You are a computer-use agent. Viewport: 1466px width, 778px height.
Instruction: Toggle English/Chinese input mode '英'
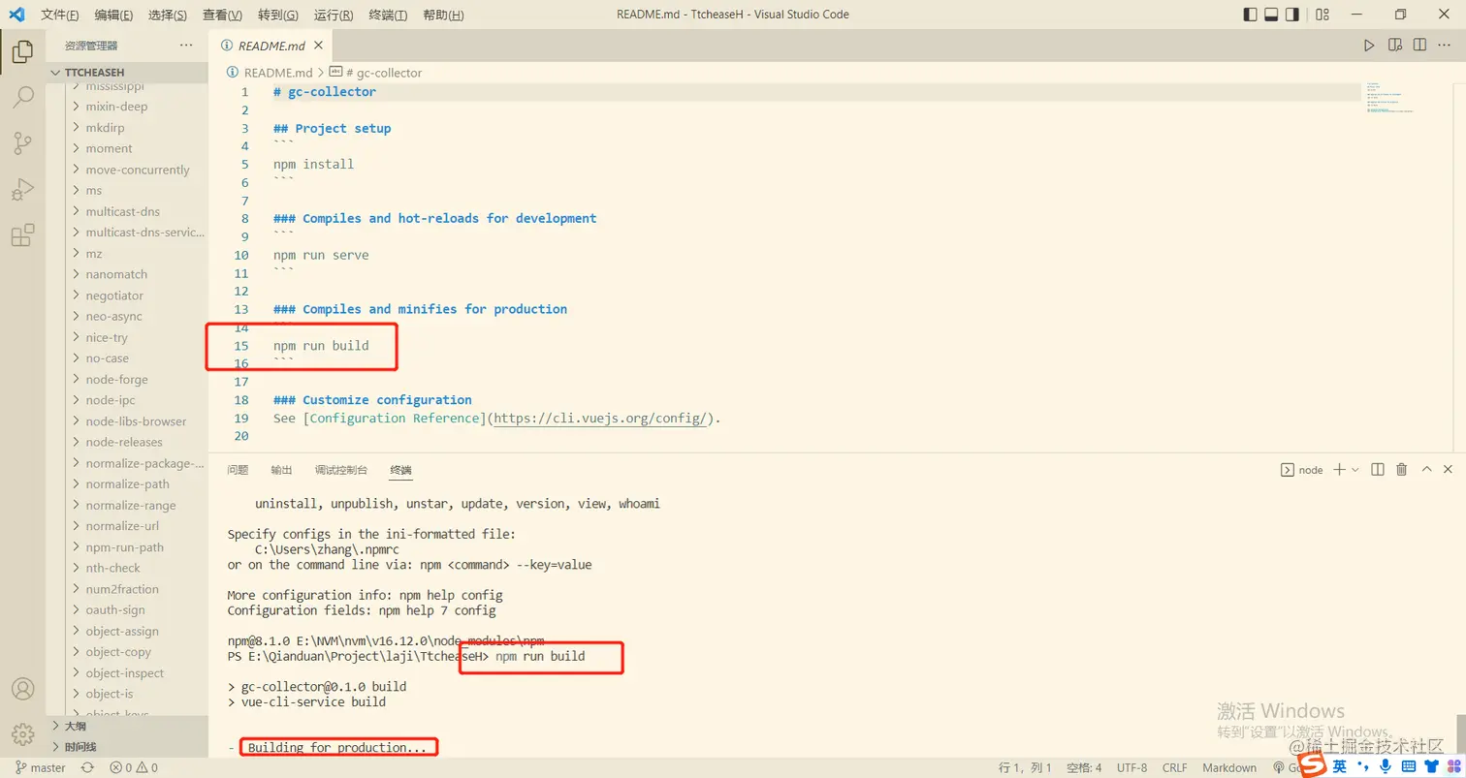tap(1339, 766)
